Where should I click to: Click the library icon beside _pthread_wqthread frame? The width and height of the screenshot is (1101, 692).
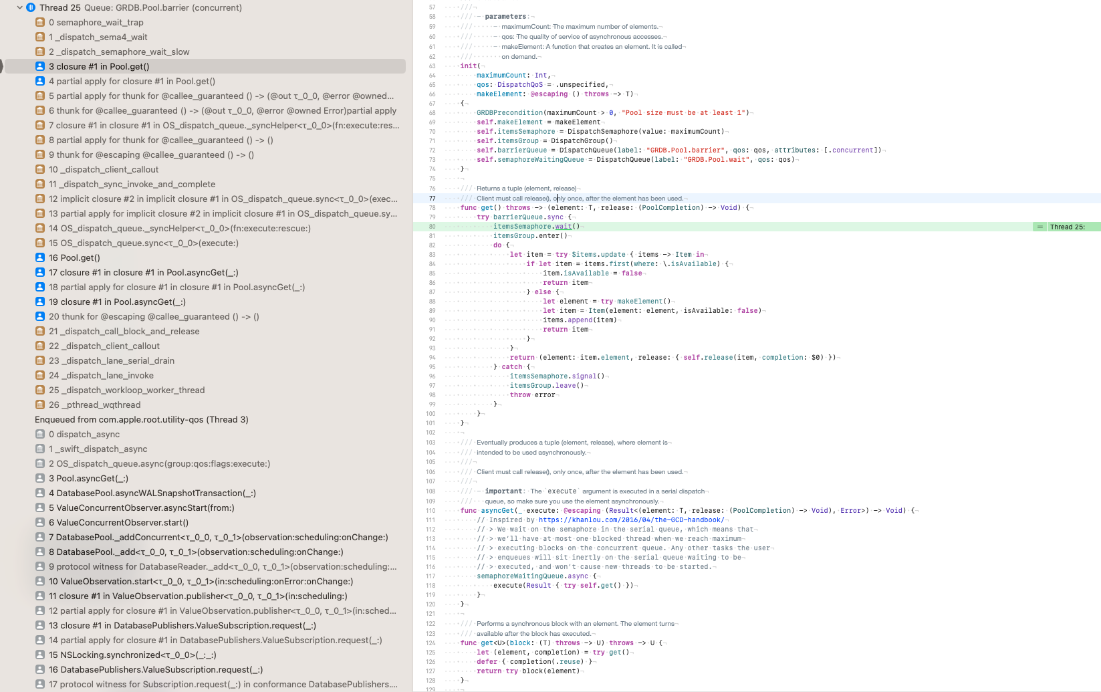[41, 405]
